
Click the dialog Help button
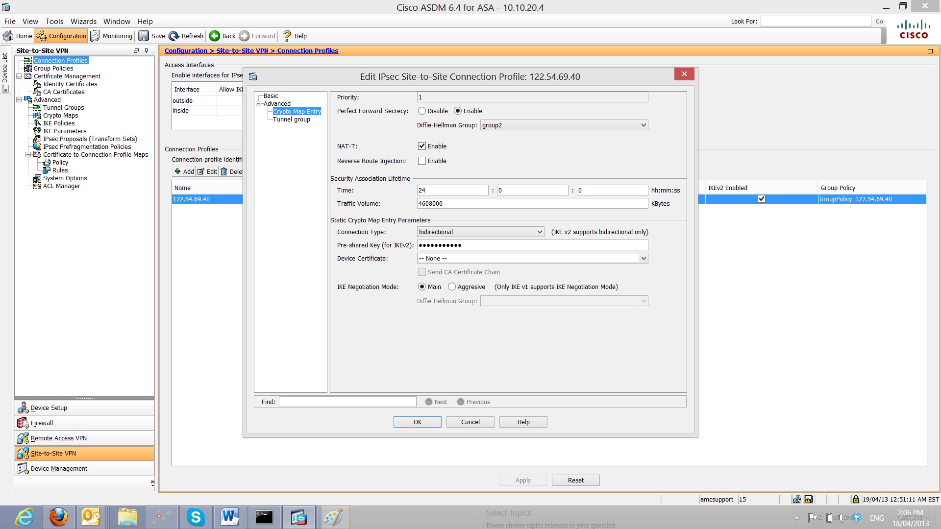523,422
